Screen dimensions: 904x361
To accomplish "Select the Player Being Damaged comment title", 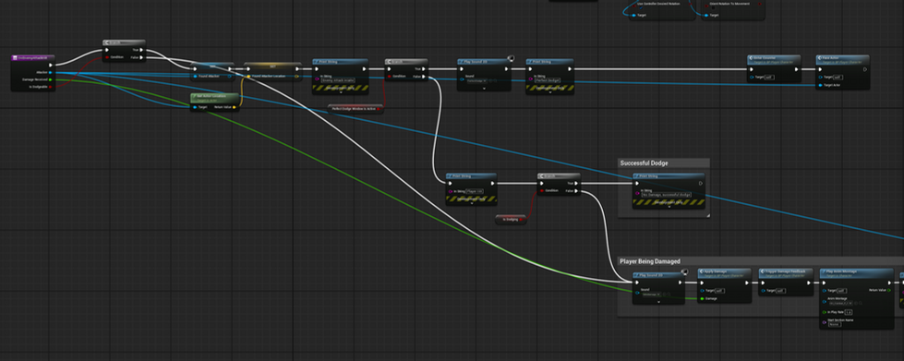I will [x=650, y=261].
